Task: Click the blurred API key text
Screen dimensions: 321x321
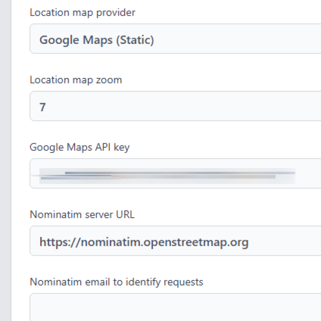Action: (166, 174)
